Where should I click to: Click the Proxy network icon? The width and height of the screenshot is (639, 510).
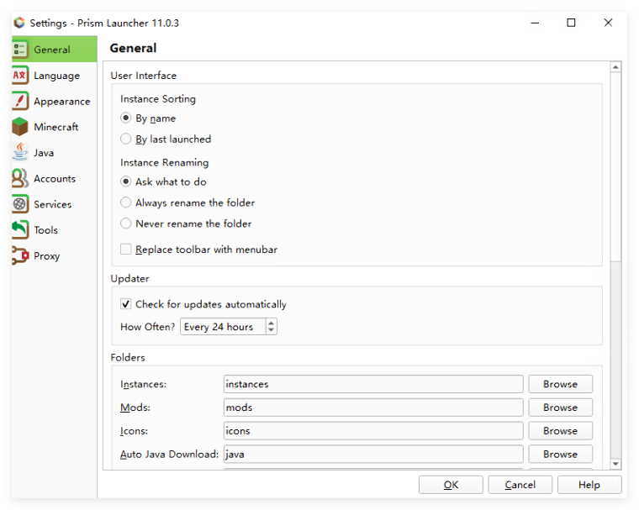(19, 255)
